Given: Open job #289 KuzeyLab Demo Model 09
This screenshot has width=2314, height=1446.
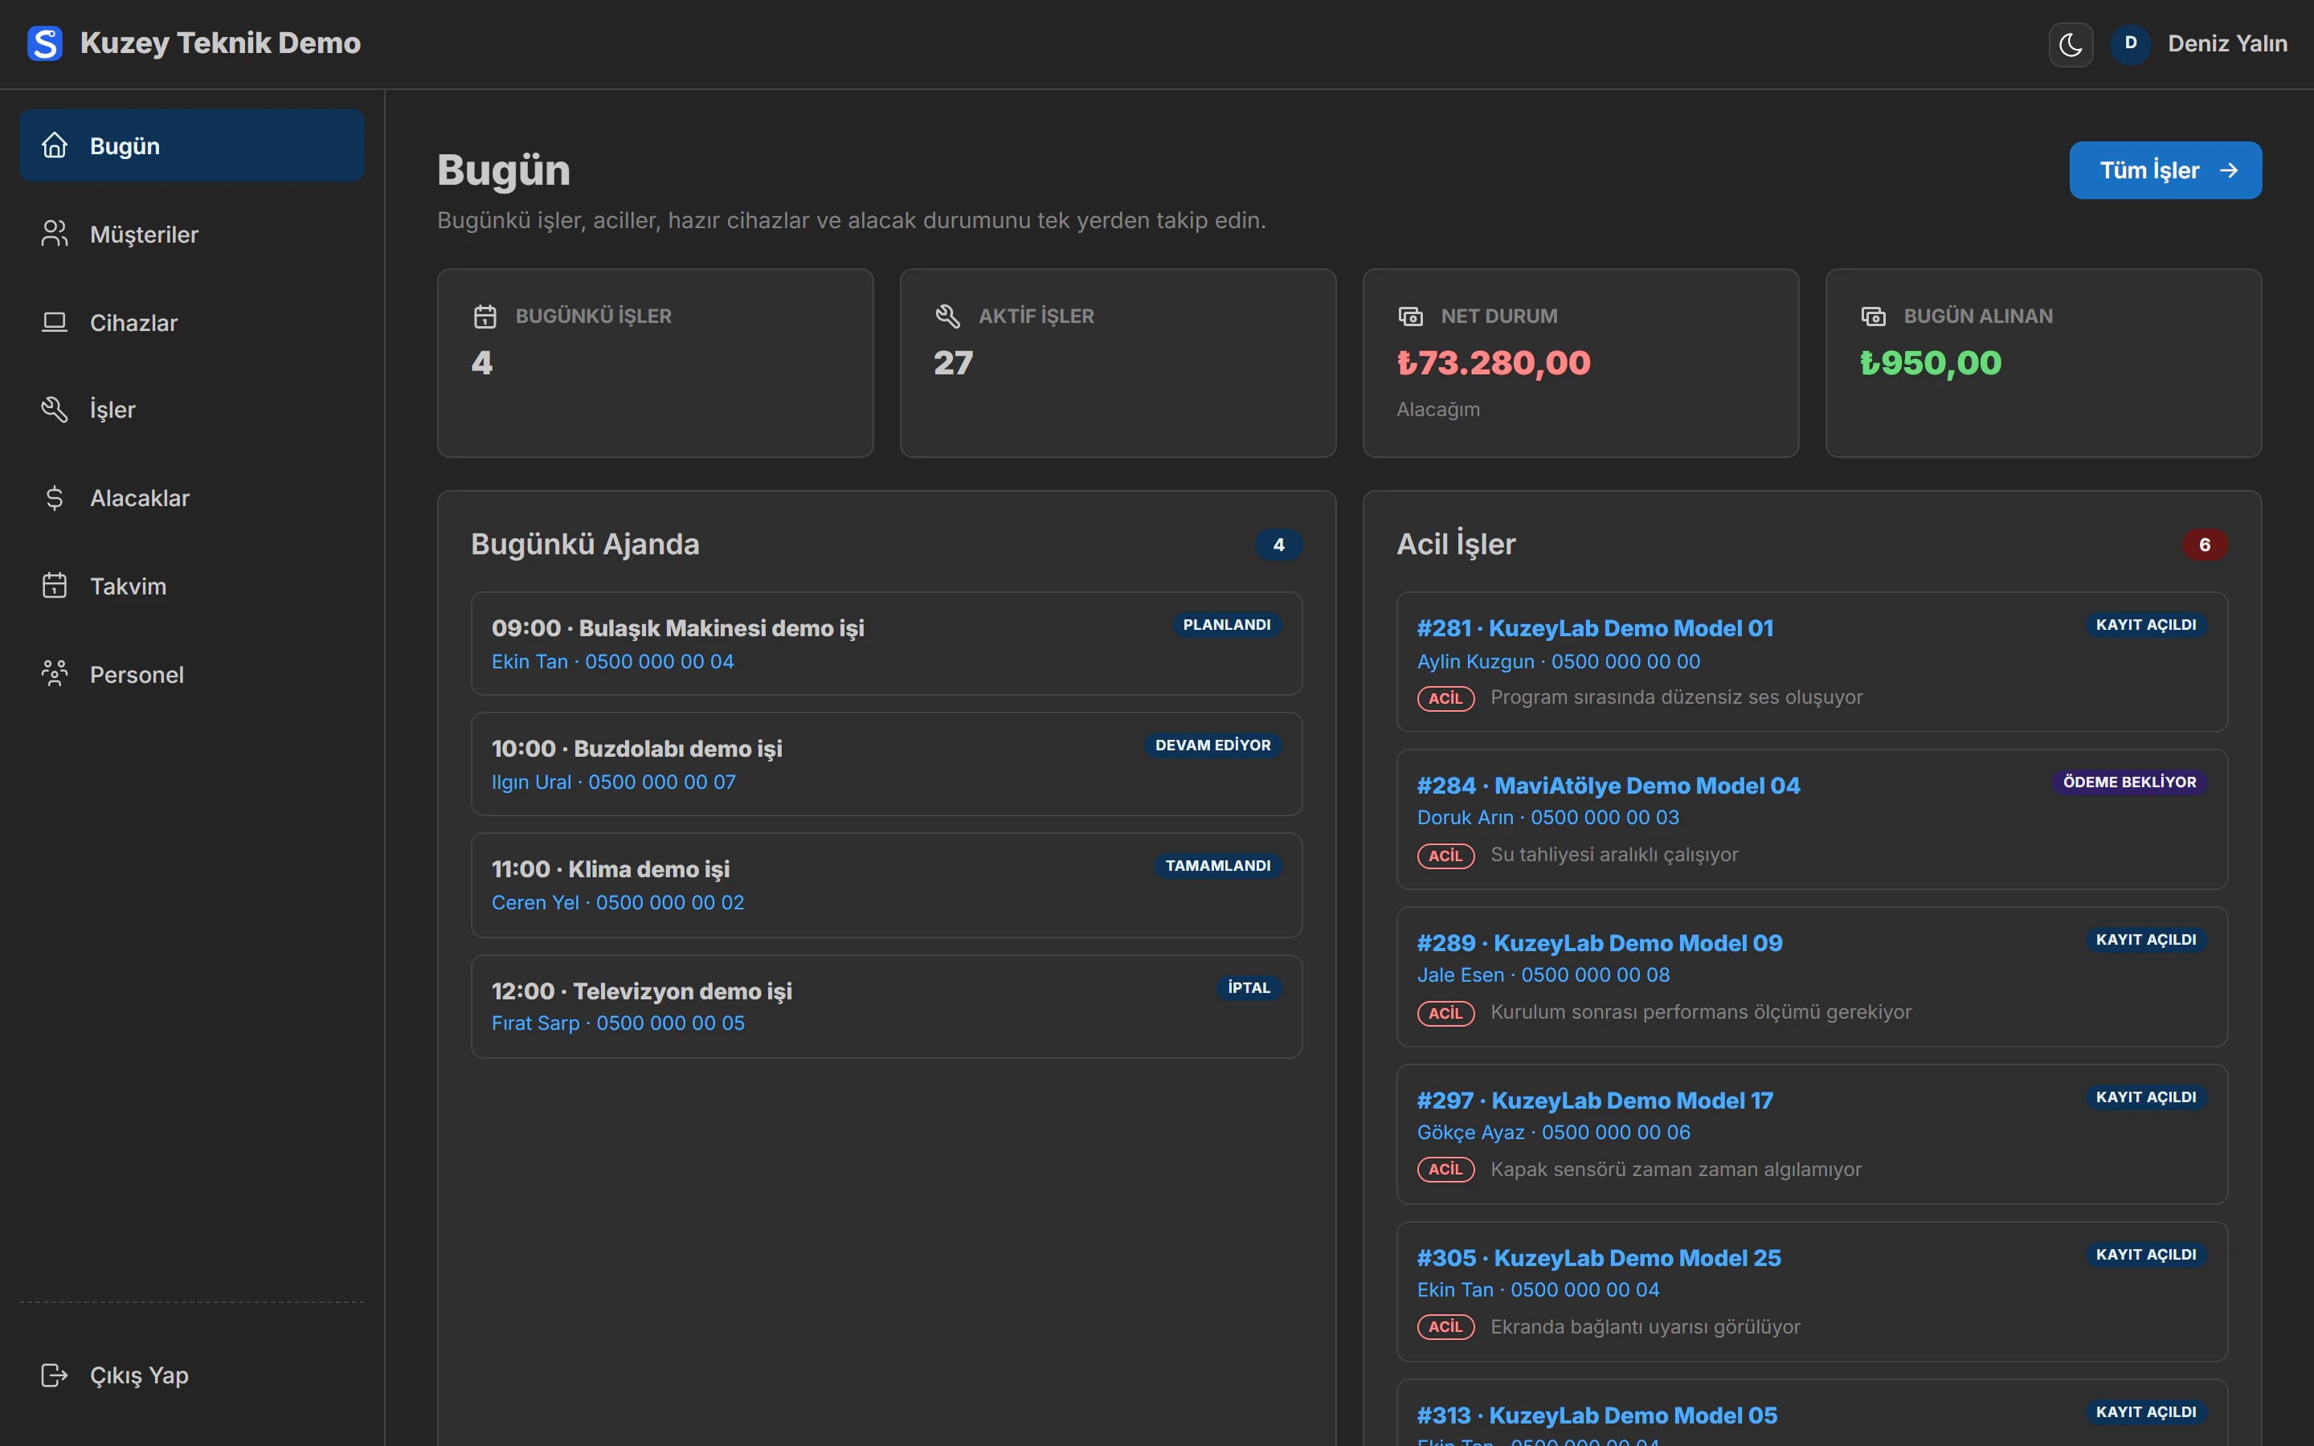Looking at the screenshot, I should pyautogui.click(x=1812, y=976).
